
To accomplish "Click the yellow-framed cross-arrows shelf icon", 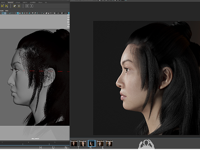I will click(19, 6).
